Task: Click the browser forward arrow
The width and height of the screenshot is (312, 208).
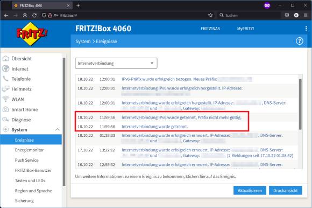Action: [x=16, y=15]
